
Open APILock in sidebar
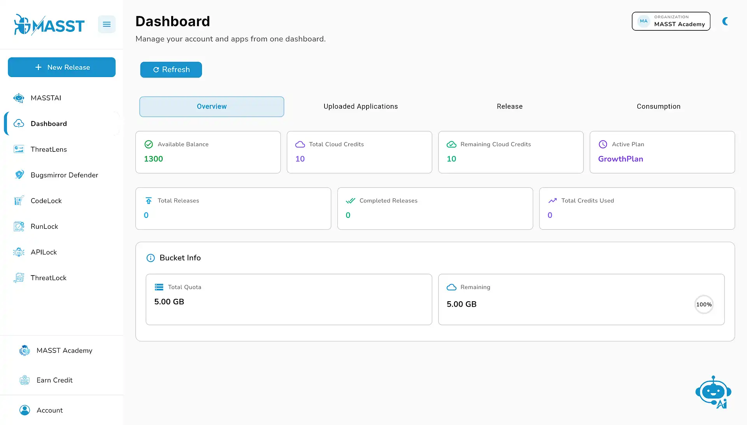point(61,252)
